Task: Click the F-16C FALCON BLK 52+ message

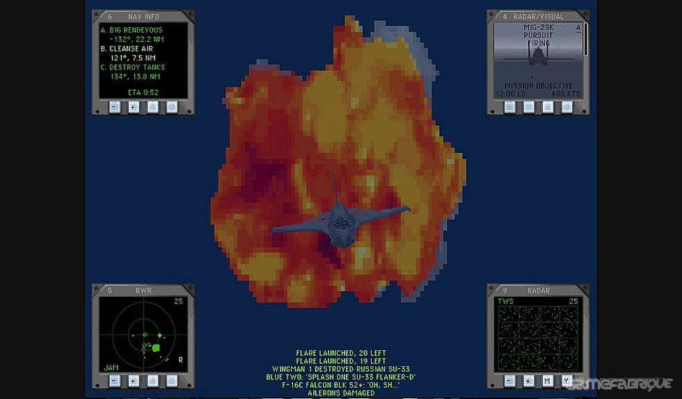Action: pos(341,385)
